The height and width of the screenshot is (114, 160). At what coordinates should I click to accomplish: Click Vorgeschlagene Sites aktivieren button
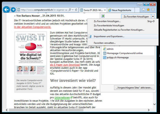point(134,88)
